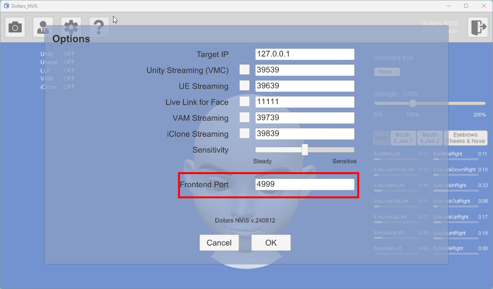
Task: Tick the iClone Streaming checkbox
Action: 245,134
